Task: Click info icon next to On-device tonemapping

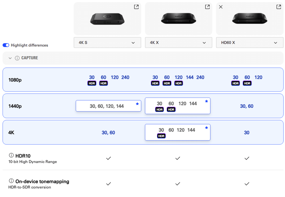Action: click(11, 181)
